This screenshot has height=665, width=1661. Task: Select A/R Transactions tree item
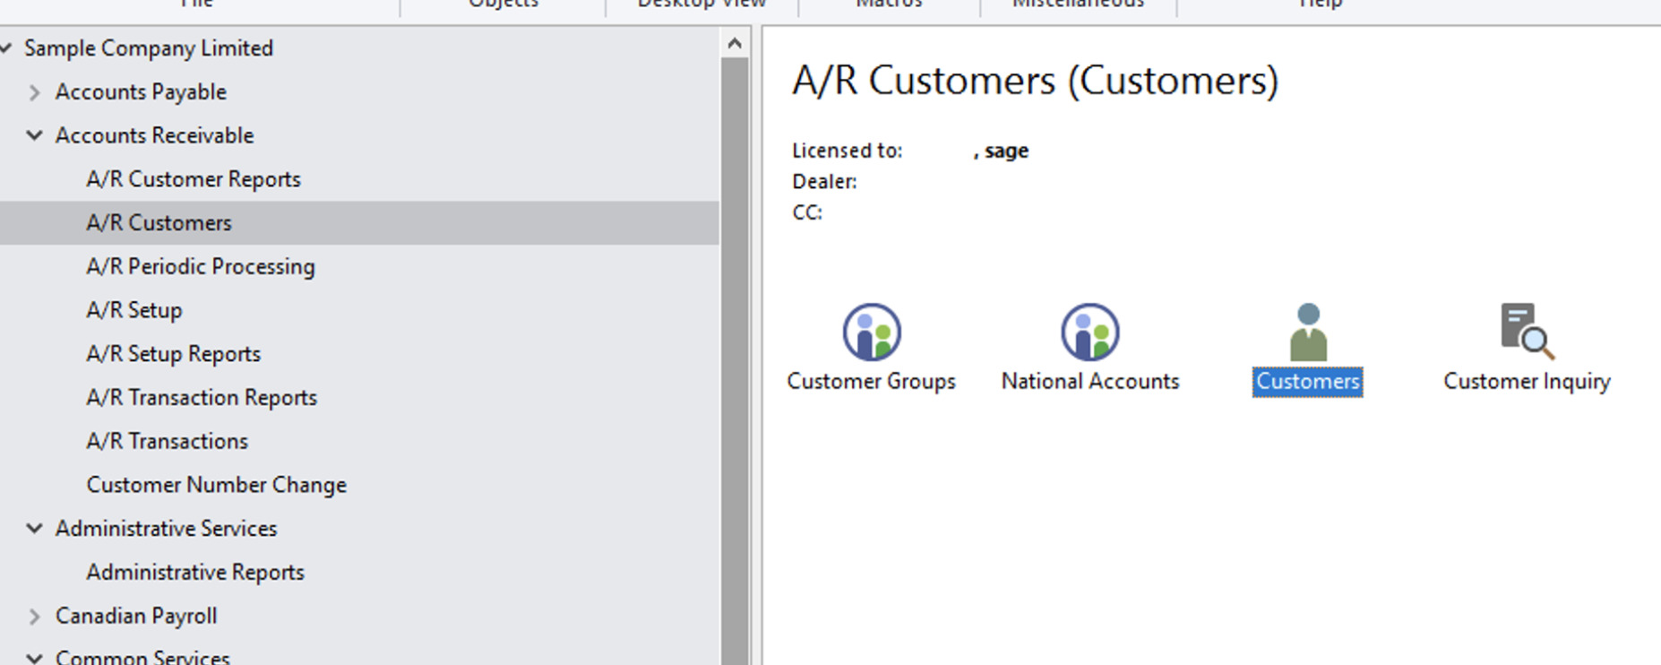point(168,442)
